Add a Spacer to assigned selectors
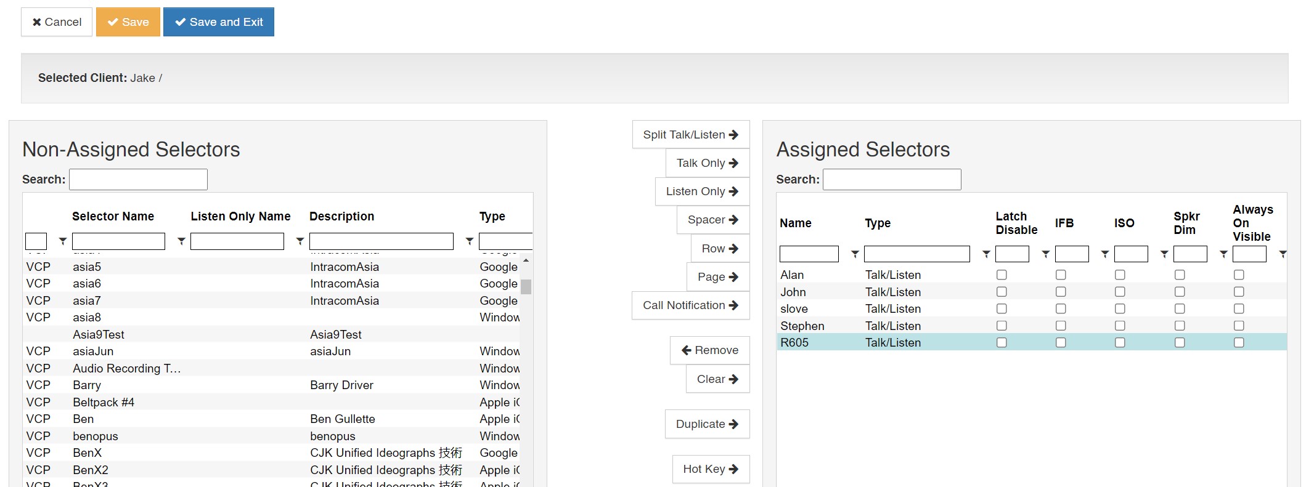This screenshot has width=1314, height=487. point(713,220)
